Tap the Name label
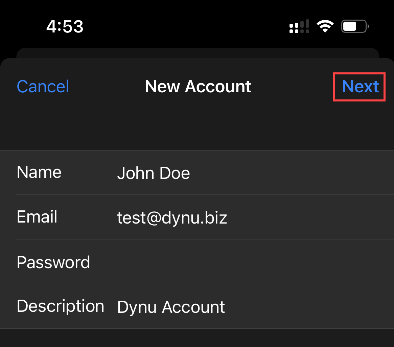Image resolution: width=394 pixels, height=347 pixels. pos(39,172)
